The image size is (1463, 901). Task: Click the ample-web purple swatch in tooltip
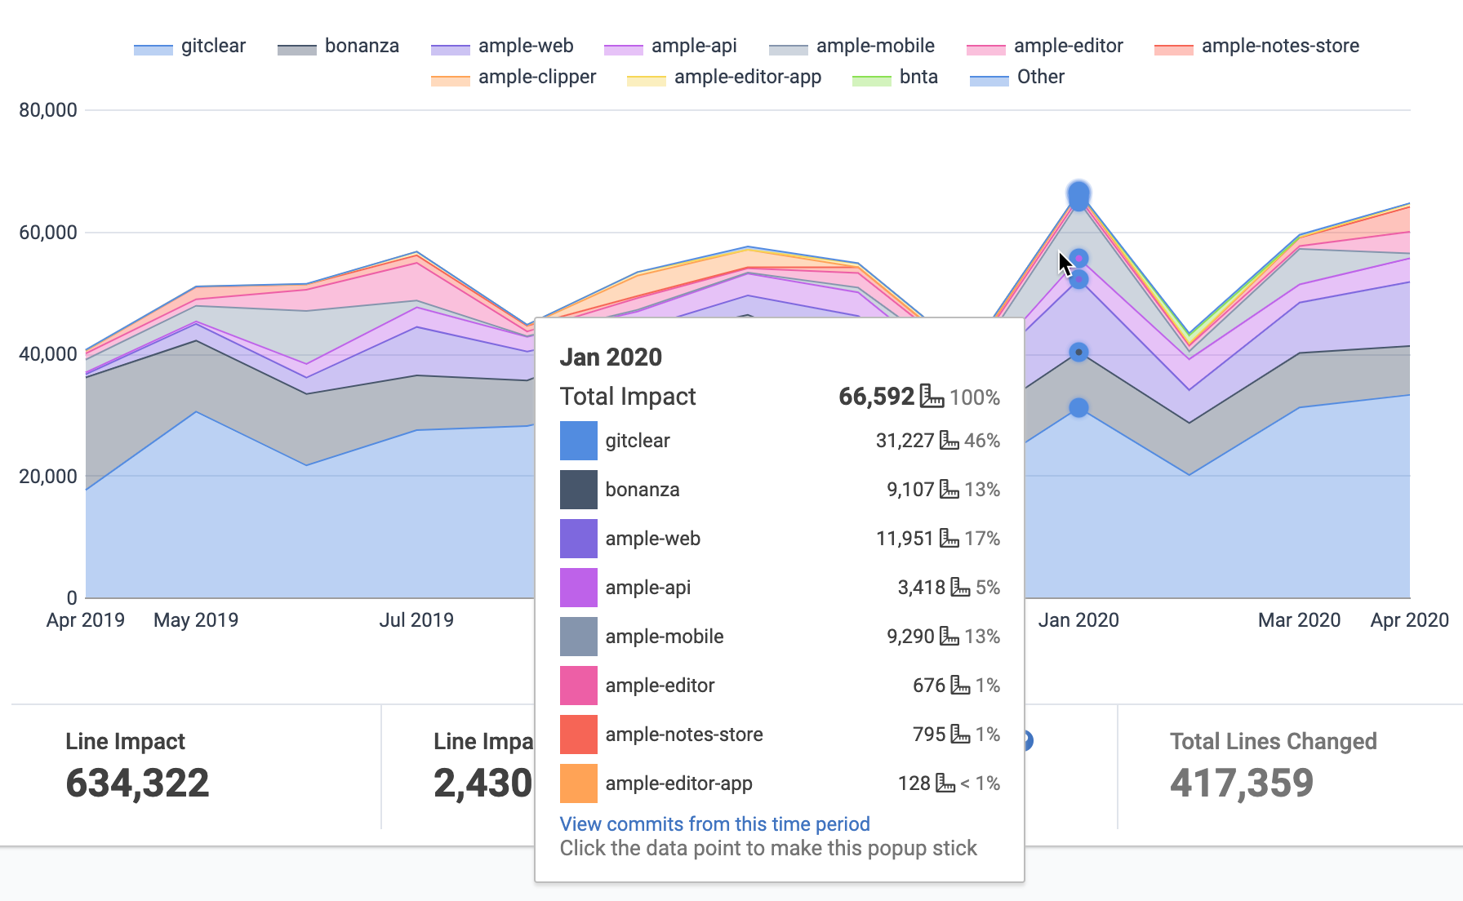click(579, 539)
